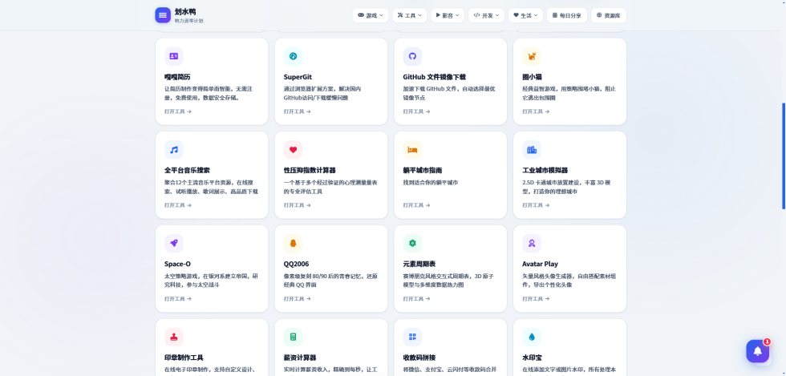The image size is (786, 376).
Task: Click 打开工具 under Space-O
Action: click(x=178, y=299)
